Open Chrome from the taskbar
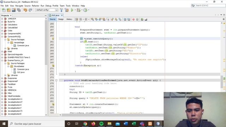The width and height of the screenshot is (226, 127). coord(85,124)
